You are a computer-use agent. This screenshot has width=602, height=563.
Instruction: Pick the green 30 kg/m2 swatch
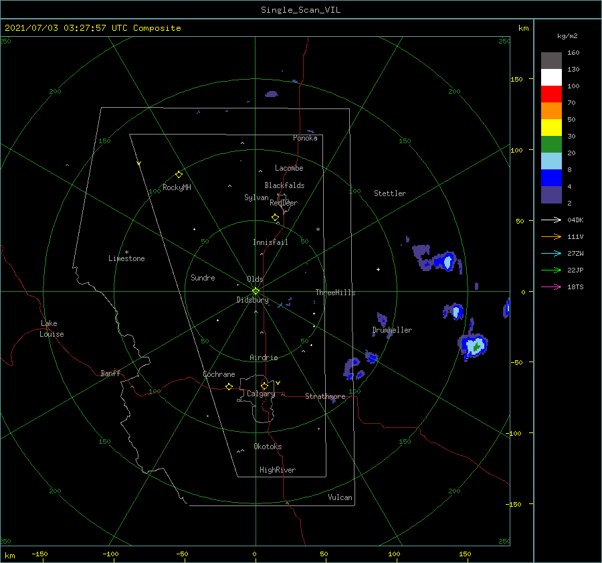click(x=551, y=144)
